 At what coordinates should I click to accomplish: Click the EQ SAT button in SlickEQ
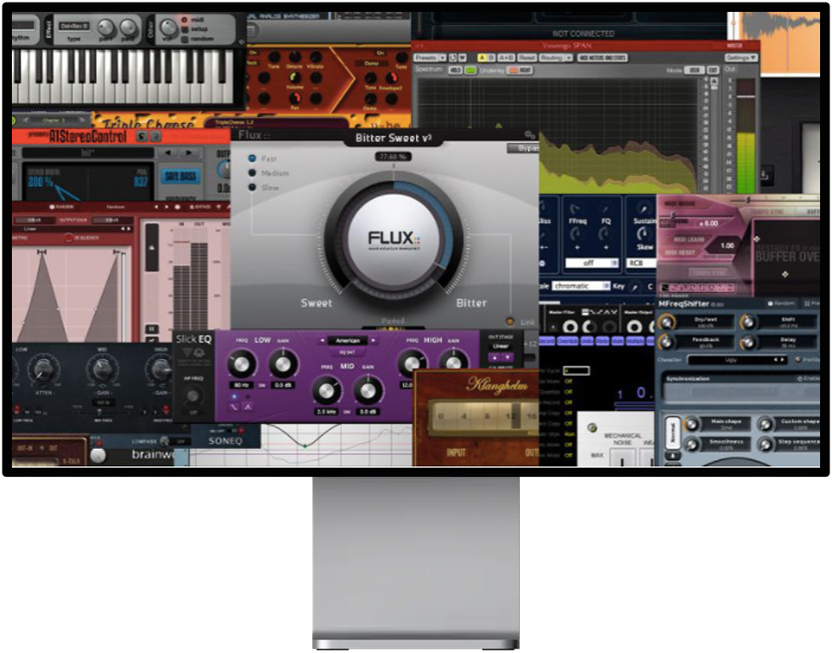[347, 352]
